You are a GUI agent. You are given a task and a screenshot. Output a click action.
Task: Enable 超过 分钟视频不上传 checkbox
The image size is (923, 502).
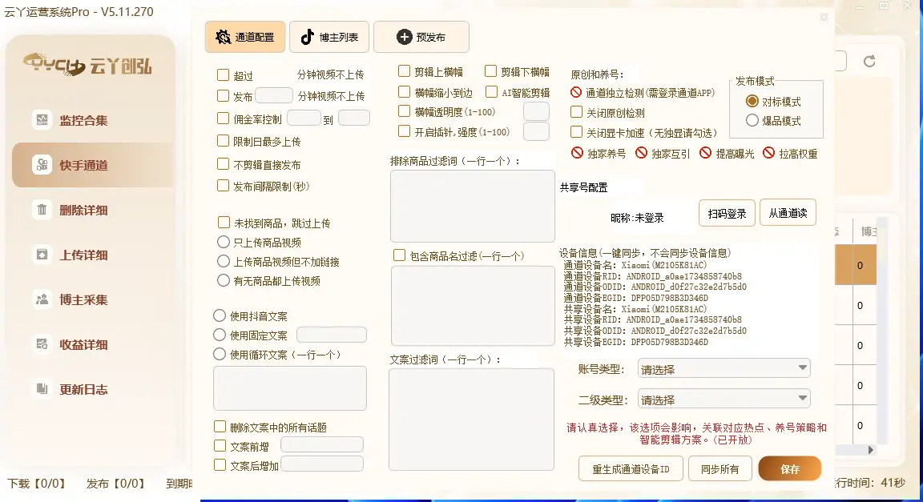pyautogui.click(x=223, y=74)
